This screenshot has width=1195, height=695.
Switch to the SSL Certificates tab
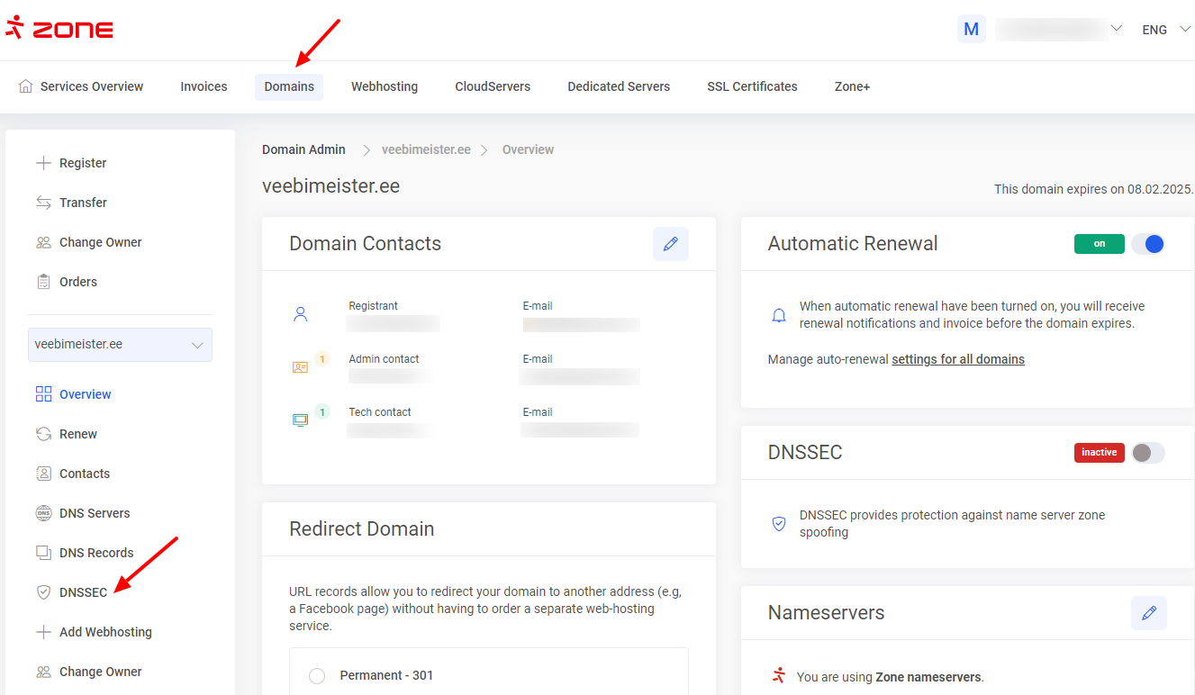coord(752,86)
